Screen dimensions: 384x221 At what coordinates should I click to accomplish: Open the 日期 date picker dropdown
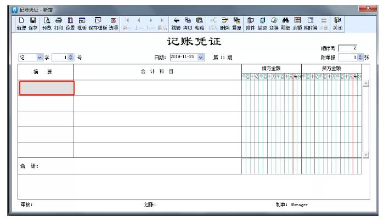[201, 58]
